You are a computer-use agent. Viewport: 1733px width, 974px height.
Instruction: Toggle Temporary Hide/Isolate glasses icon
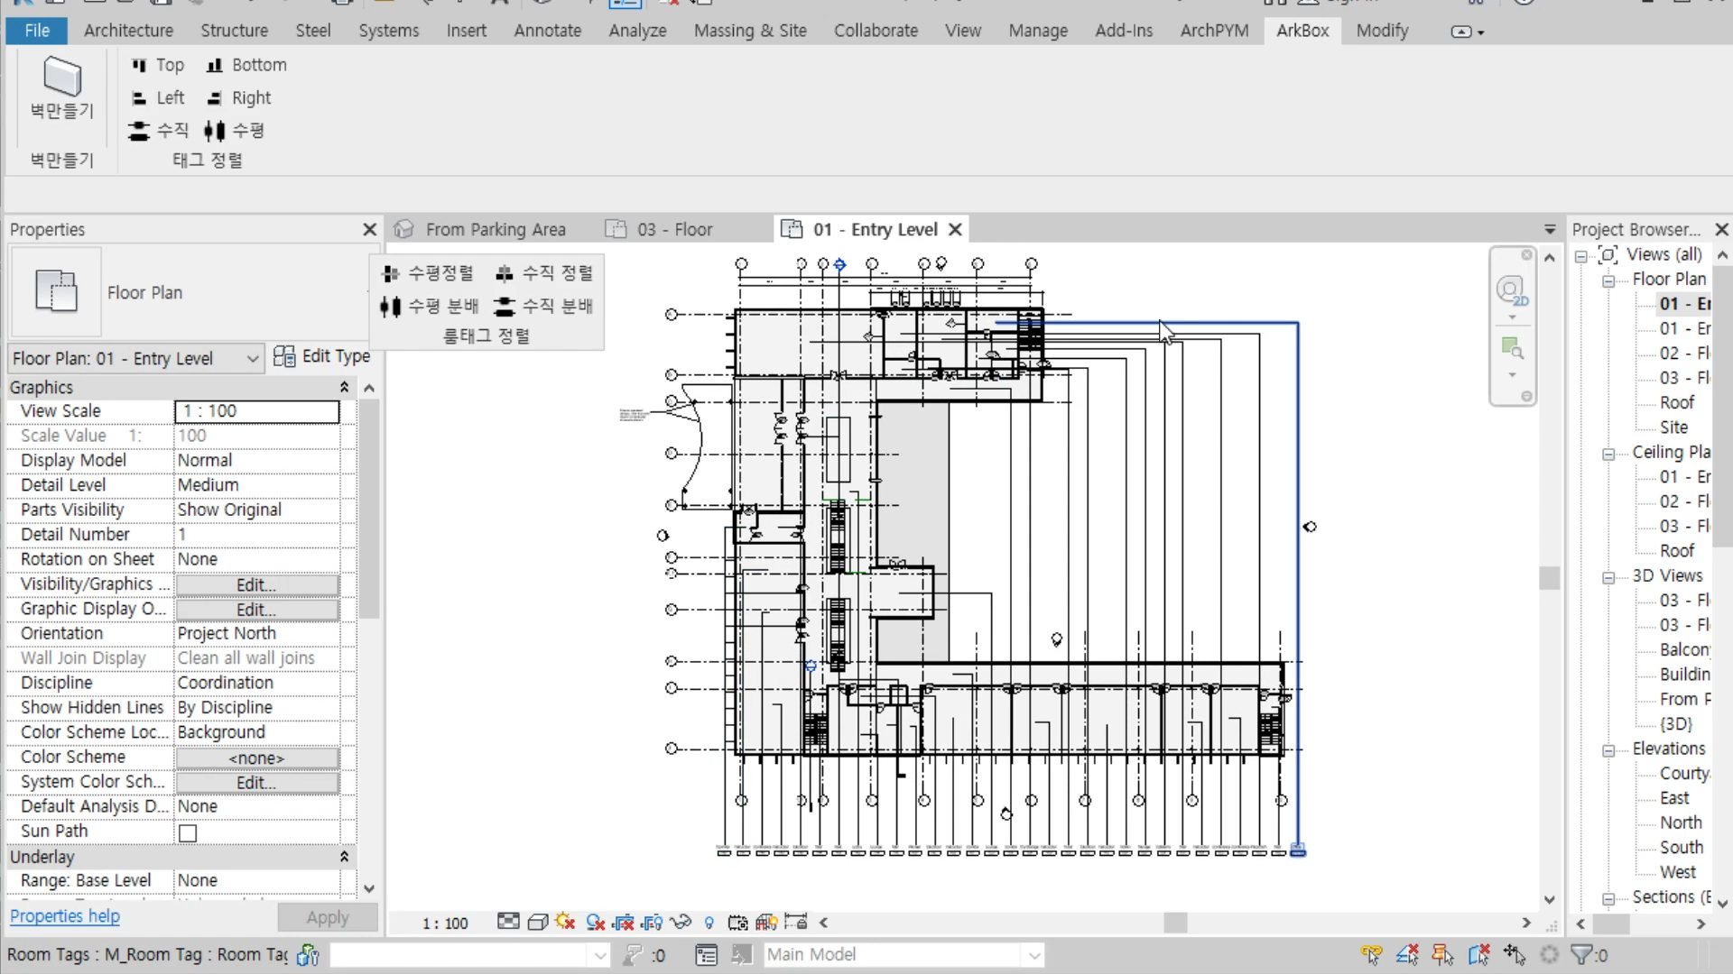point(681,922)
